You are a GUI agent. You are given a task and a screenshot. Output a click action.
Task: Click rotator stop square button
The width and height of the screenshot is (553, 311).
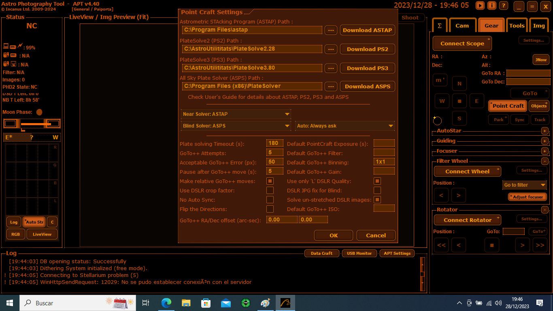[x=492, y=245]
